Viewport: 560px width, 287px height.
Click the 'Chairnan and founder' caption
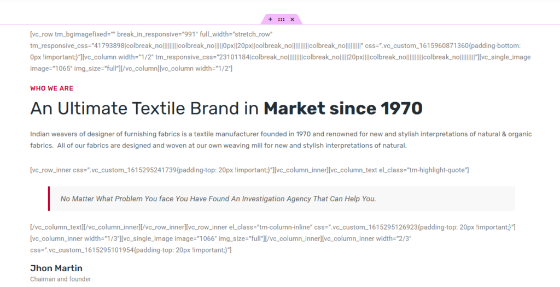pos(61,279)
